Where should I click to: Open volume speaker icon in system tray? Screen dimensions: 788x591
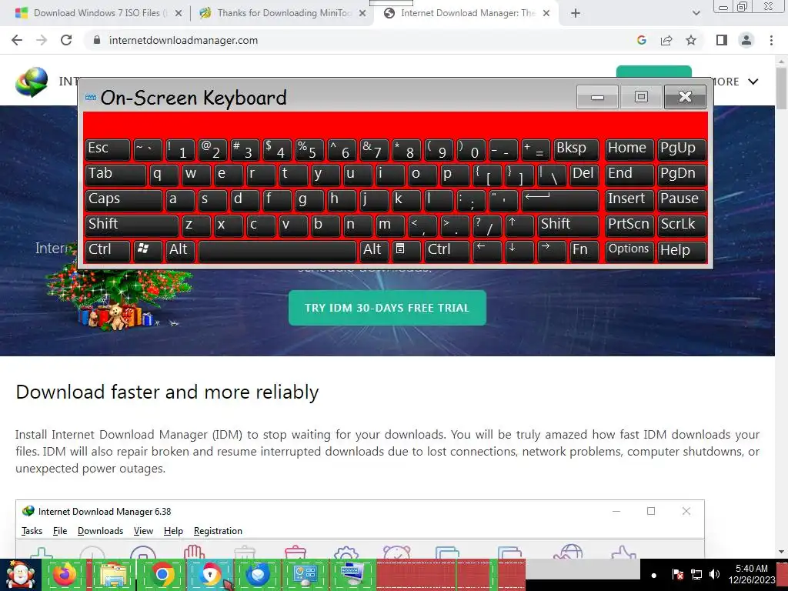click(714, 574)
